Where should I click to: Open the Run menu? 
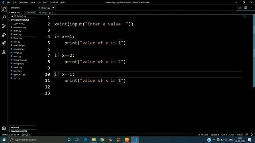point(45,2)
